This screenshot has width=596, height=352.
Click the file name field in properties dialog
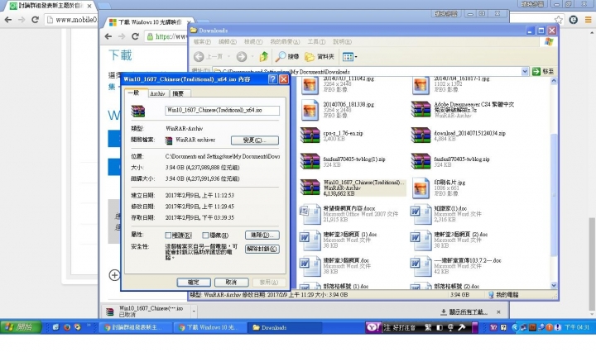click(223, 110)
